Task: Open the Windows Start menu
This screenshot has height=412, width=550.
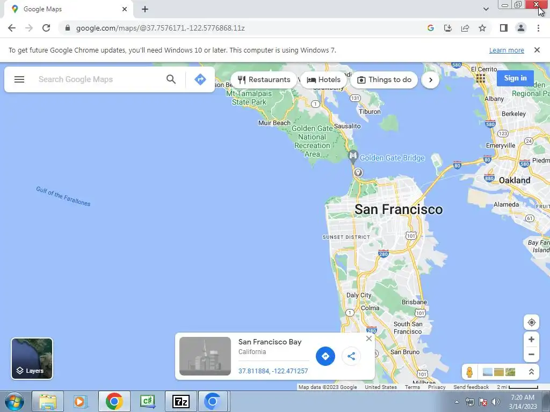Action: (14, 401)
